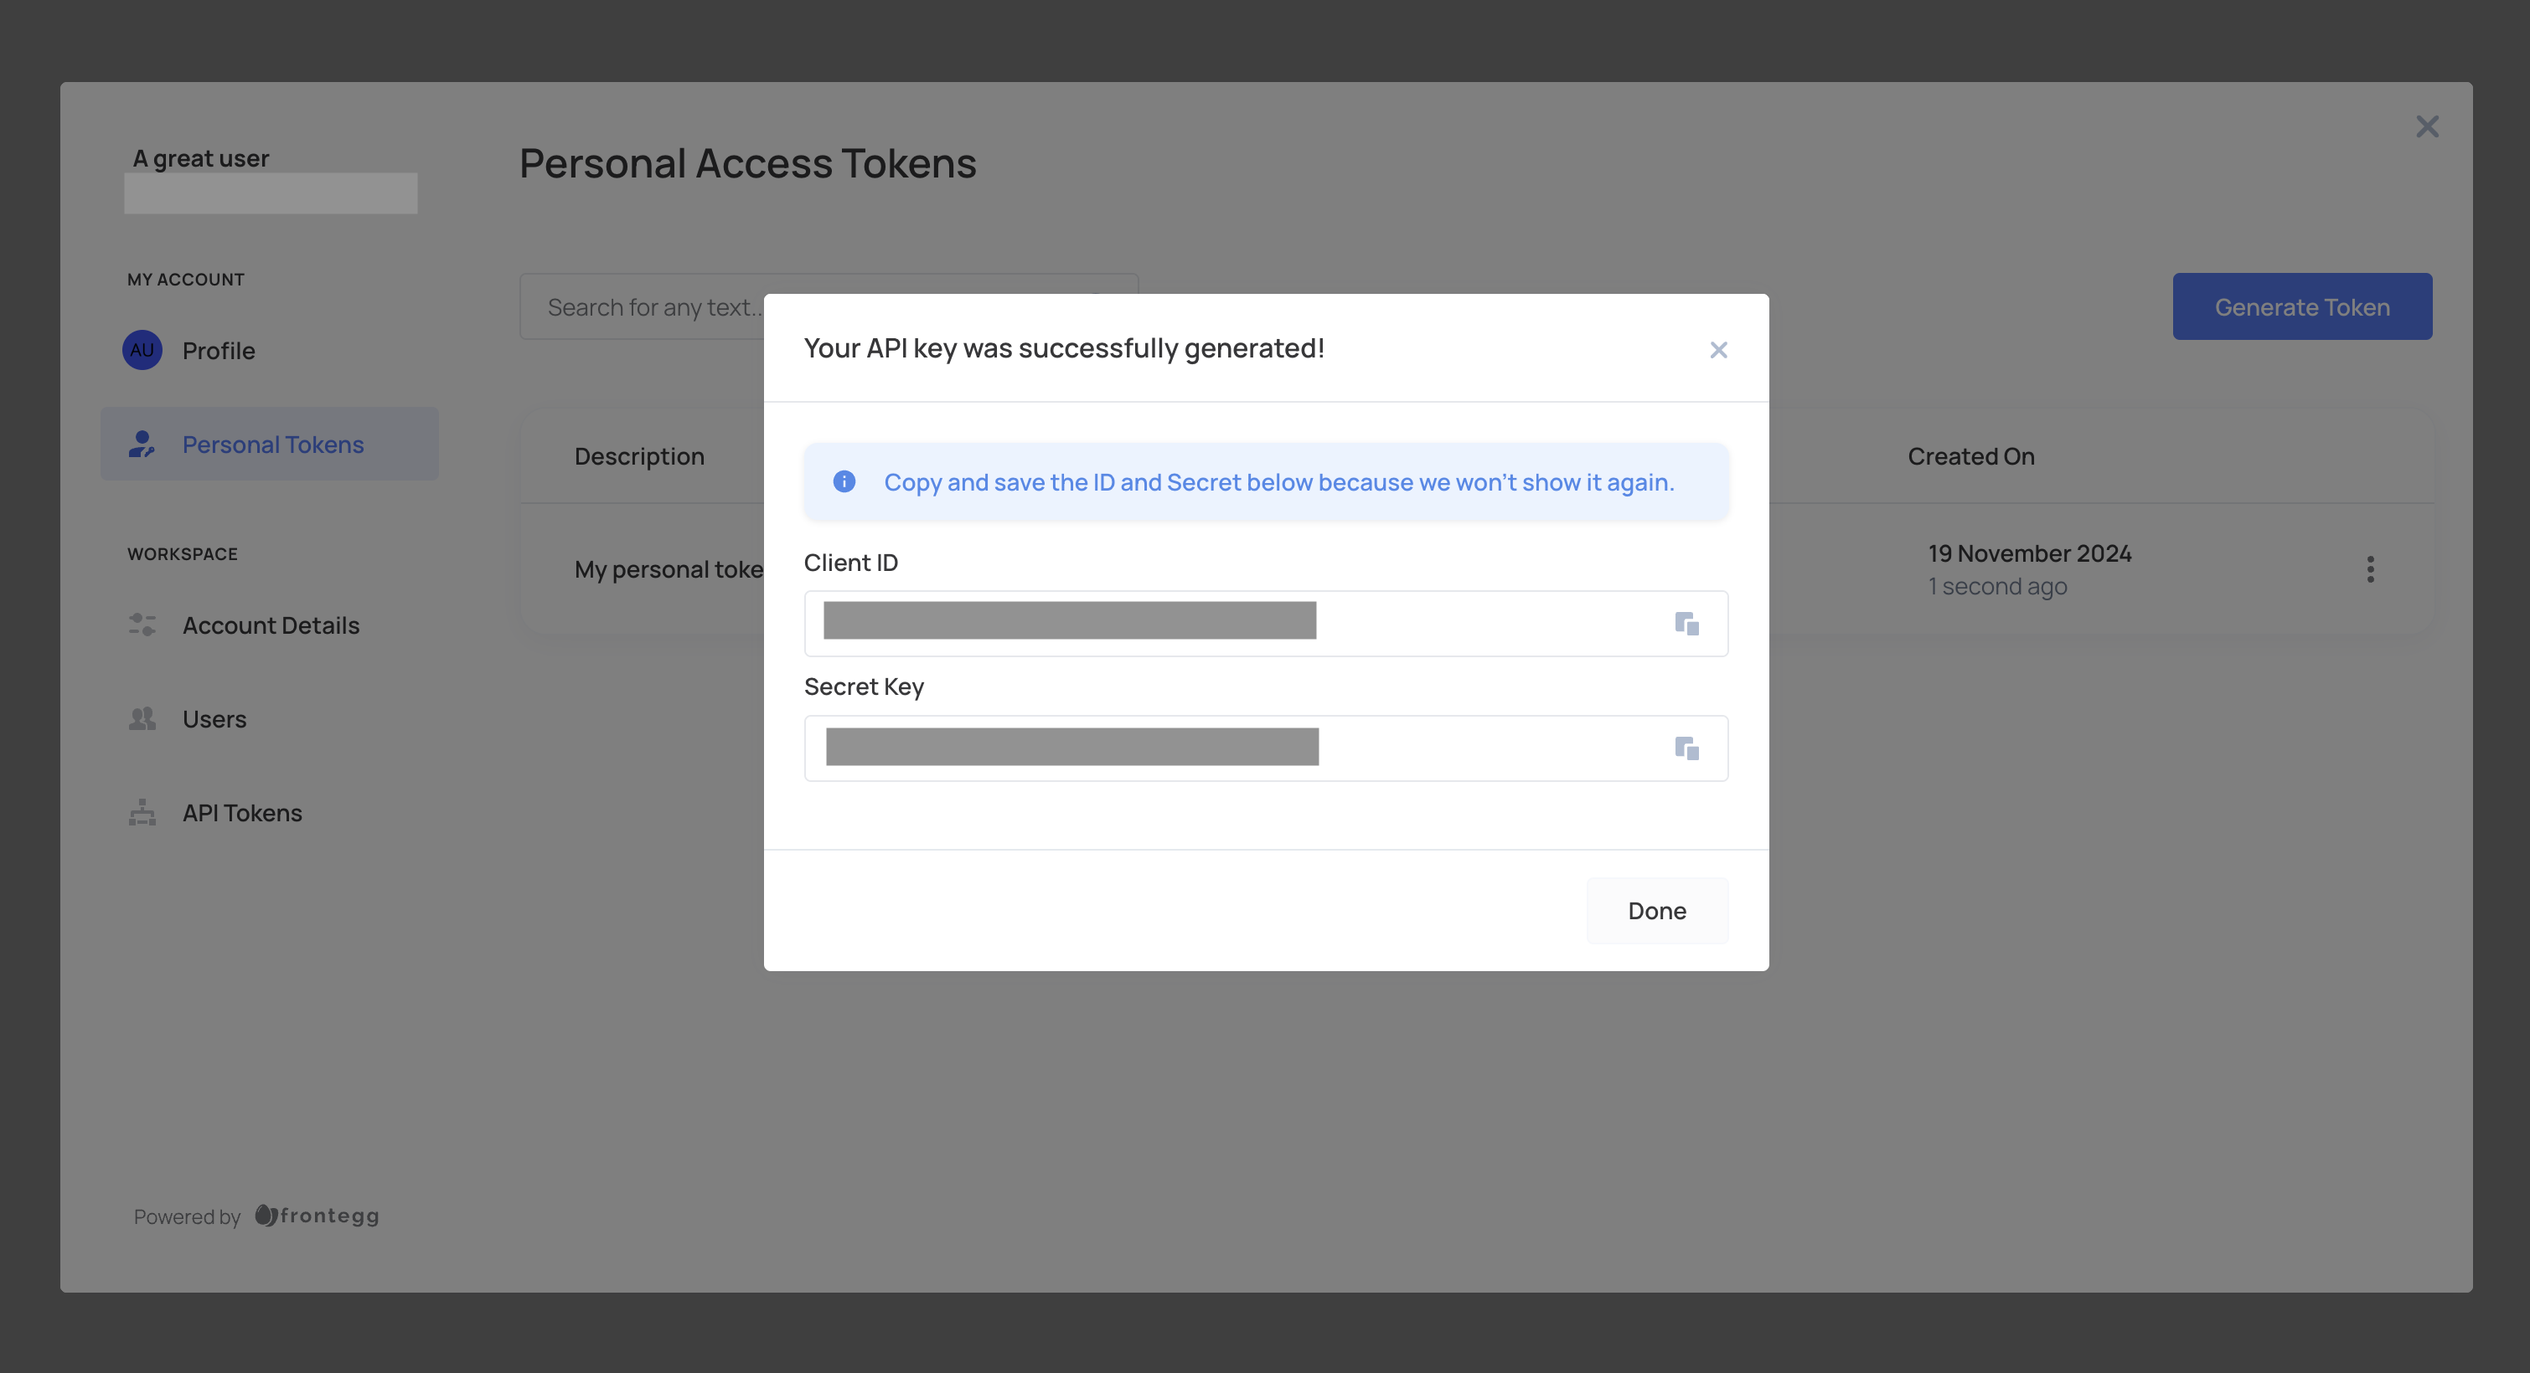Select API Tokens sidebar icon
Screen dimensions: 2530x1373
coord(142,811)
